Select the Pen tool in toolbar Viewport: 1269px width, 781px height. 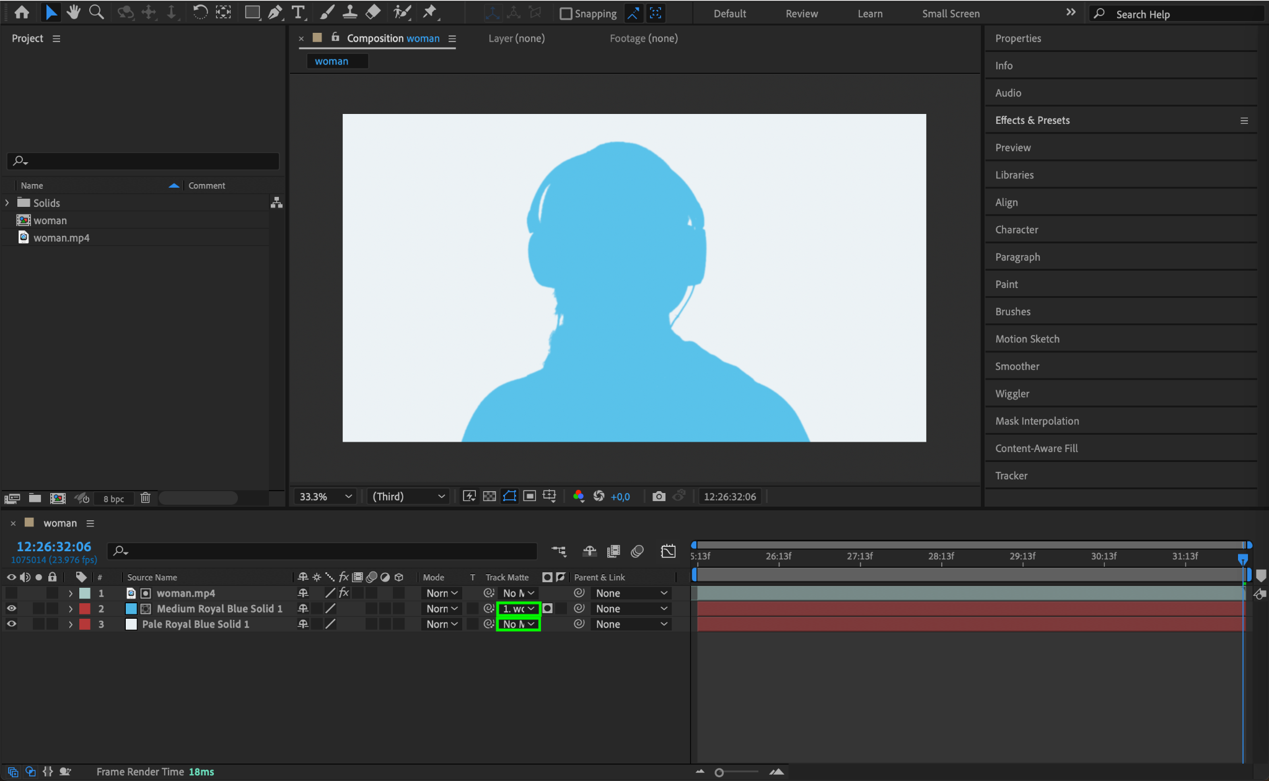(x=274, y=12)
